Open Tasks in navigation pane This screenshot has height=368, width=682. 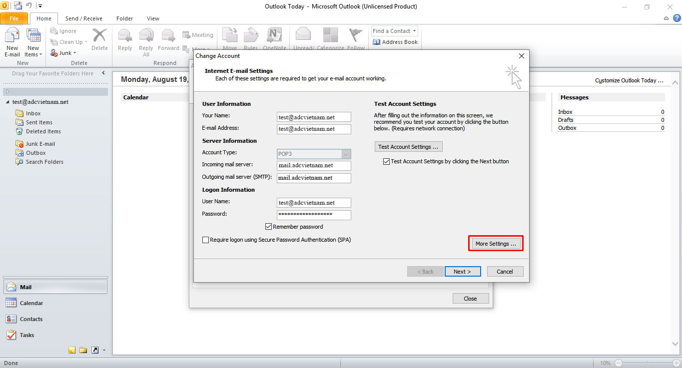point(11,335)
